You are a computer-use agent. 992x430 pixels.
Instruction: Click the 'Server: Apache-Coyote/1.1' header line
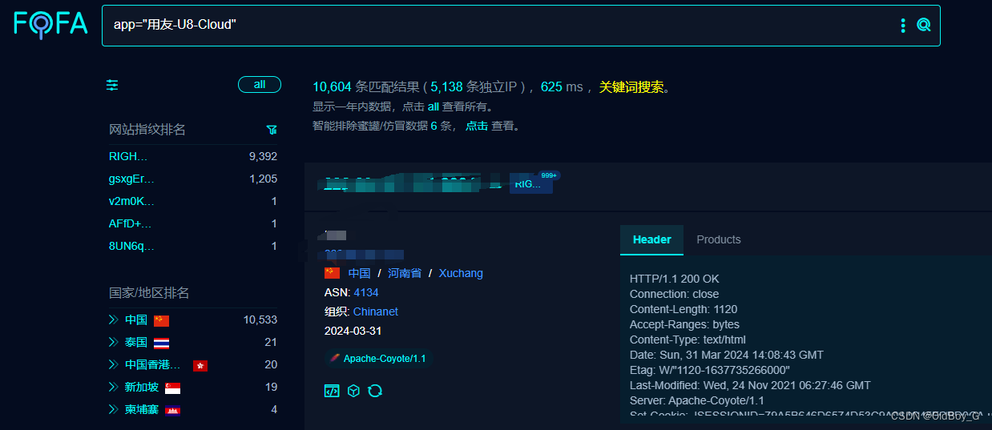tap(697, 400)
